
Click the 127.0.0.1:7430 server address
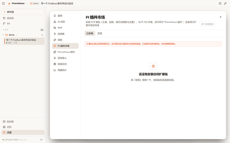click(x=11, y=140)
